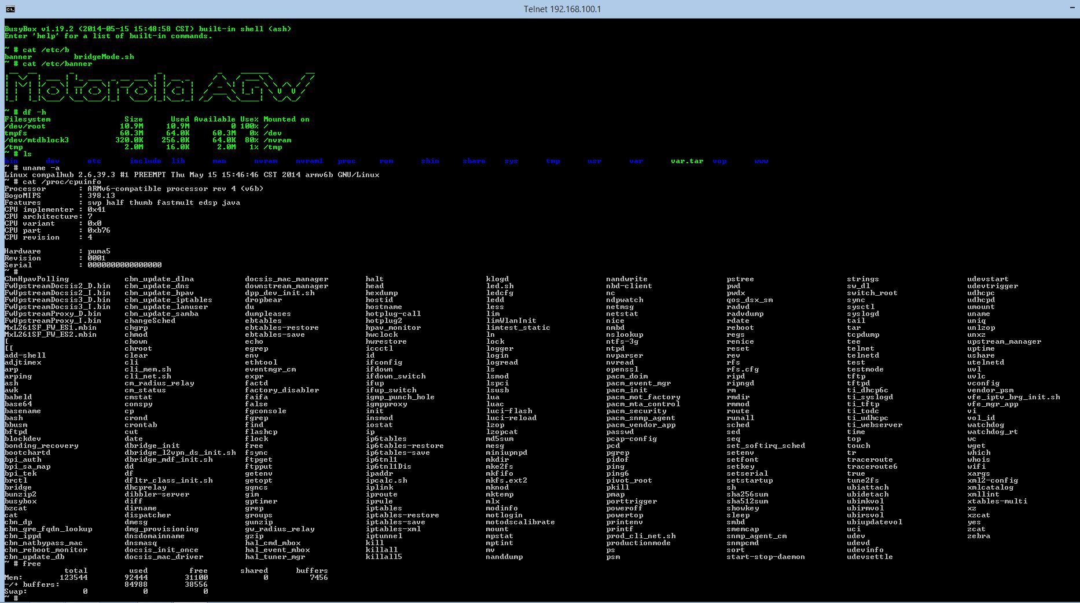1080x603 pixels.
Task: Click the dropbear entry
Action: tap(263, 300)
